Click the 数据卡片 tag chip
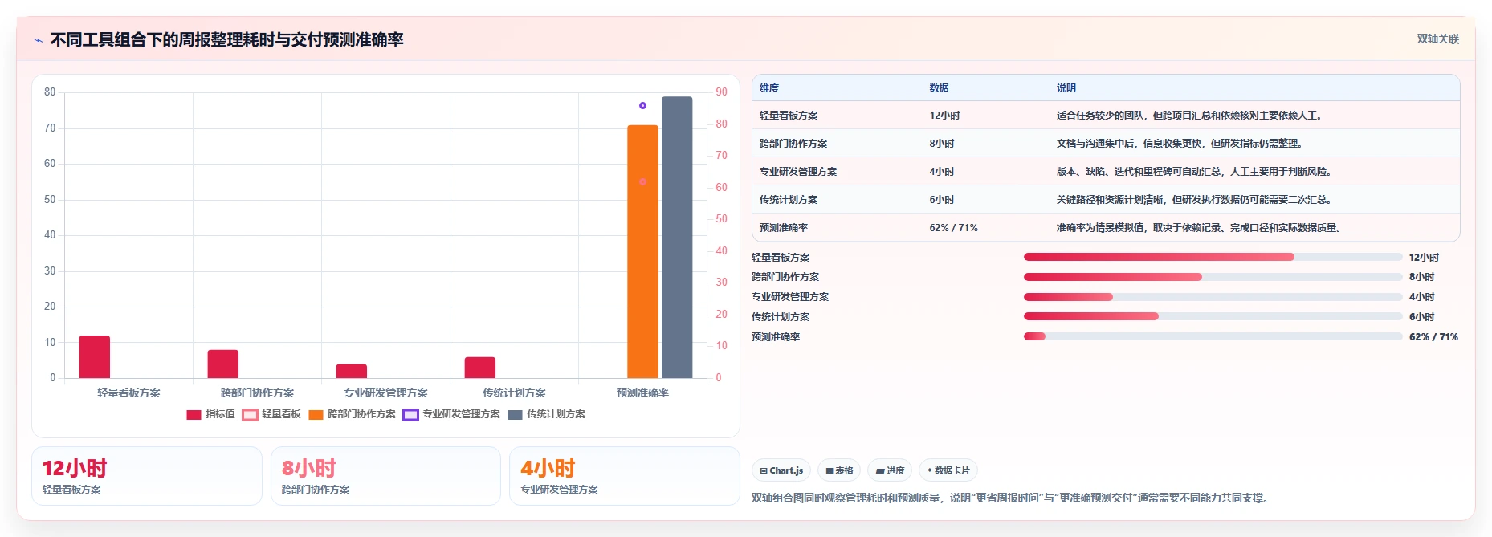This screenshot has width=1492, height=537. pyautogui.click(x=948, y=470)
